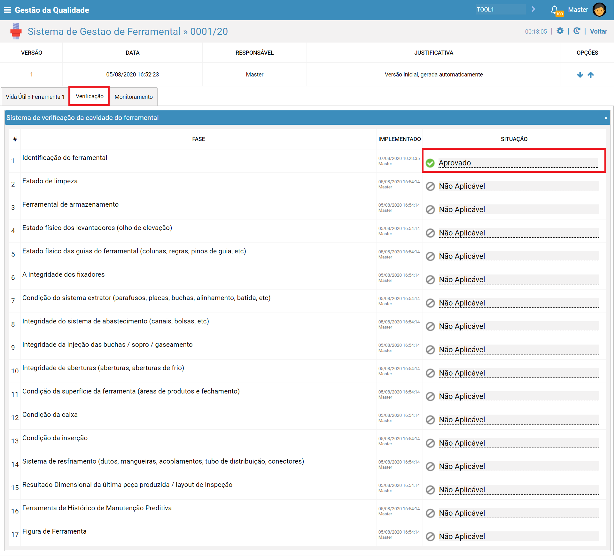Click 'Condição da caixa' phase text
The image size is (614, 556).
(50, 415)
